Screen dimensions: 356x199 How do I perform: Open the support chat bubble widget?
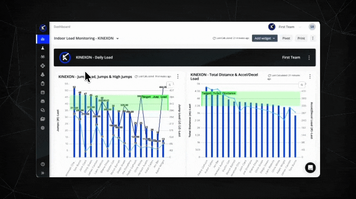[310, 167]
